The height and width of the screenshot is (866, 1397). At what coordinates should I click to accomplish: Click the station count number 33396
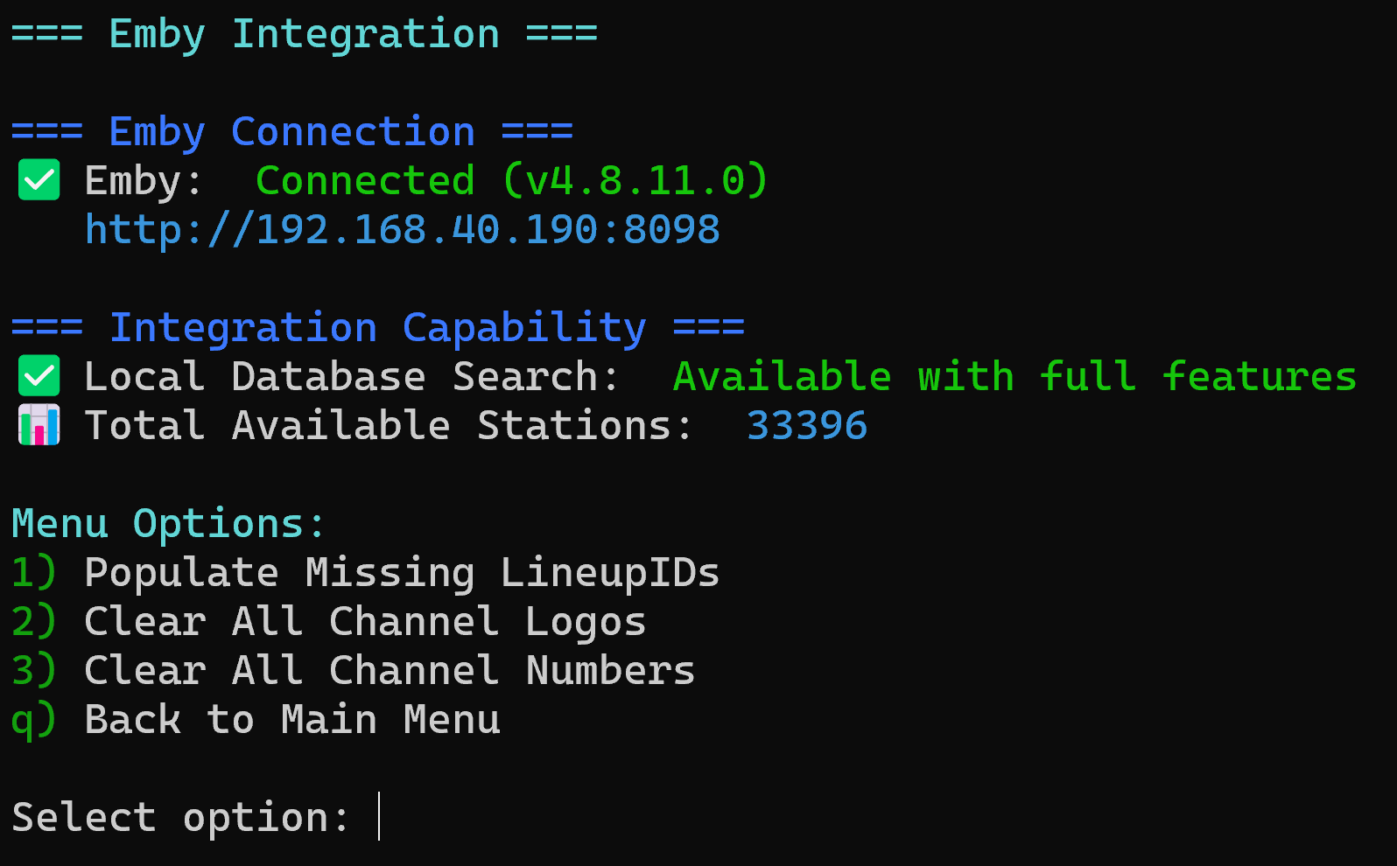(806, 426)
